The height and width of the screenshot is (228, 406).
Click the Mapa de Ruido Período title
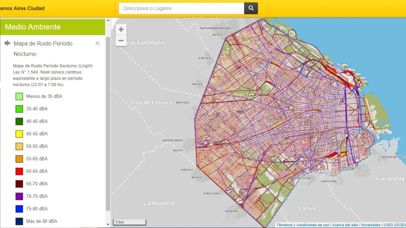coord(43,44)
